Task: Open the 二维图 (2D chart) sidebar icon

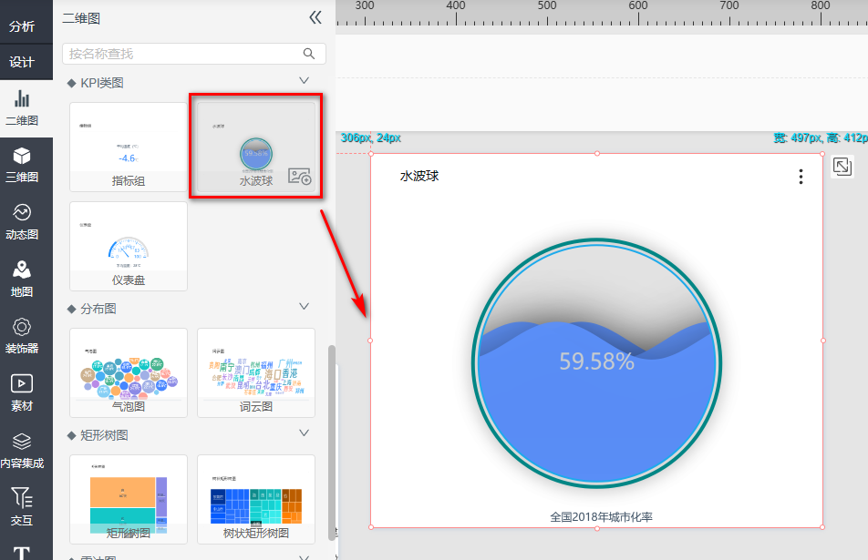Action: point(22,107)
